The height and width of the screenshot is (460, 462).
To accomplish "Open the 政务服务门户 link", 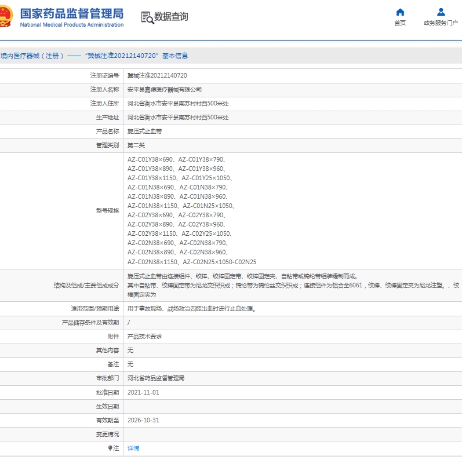I will coord(441,23).
